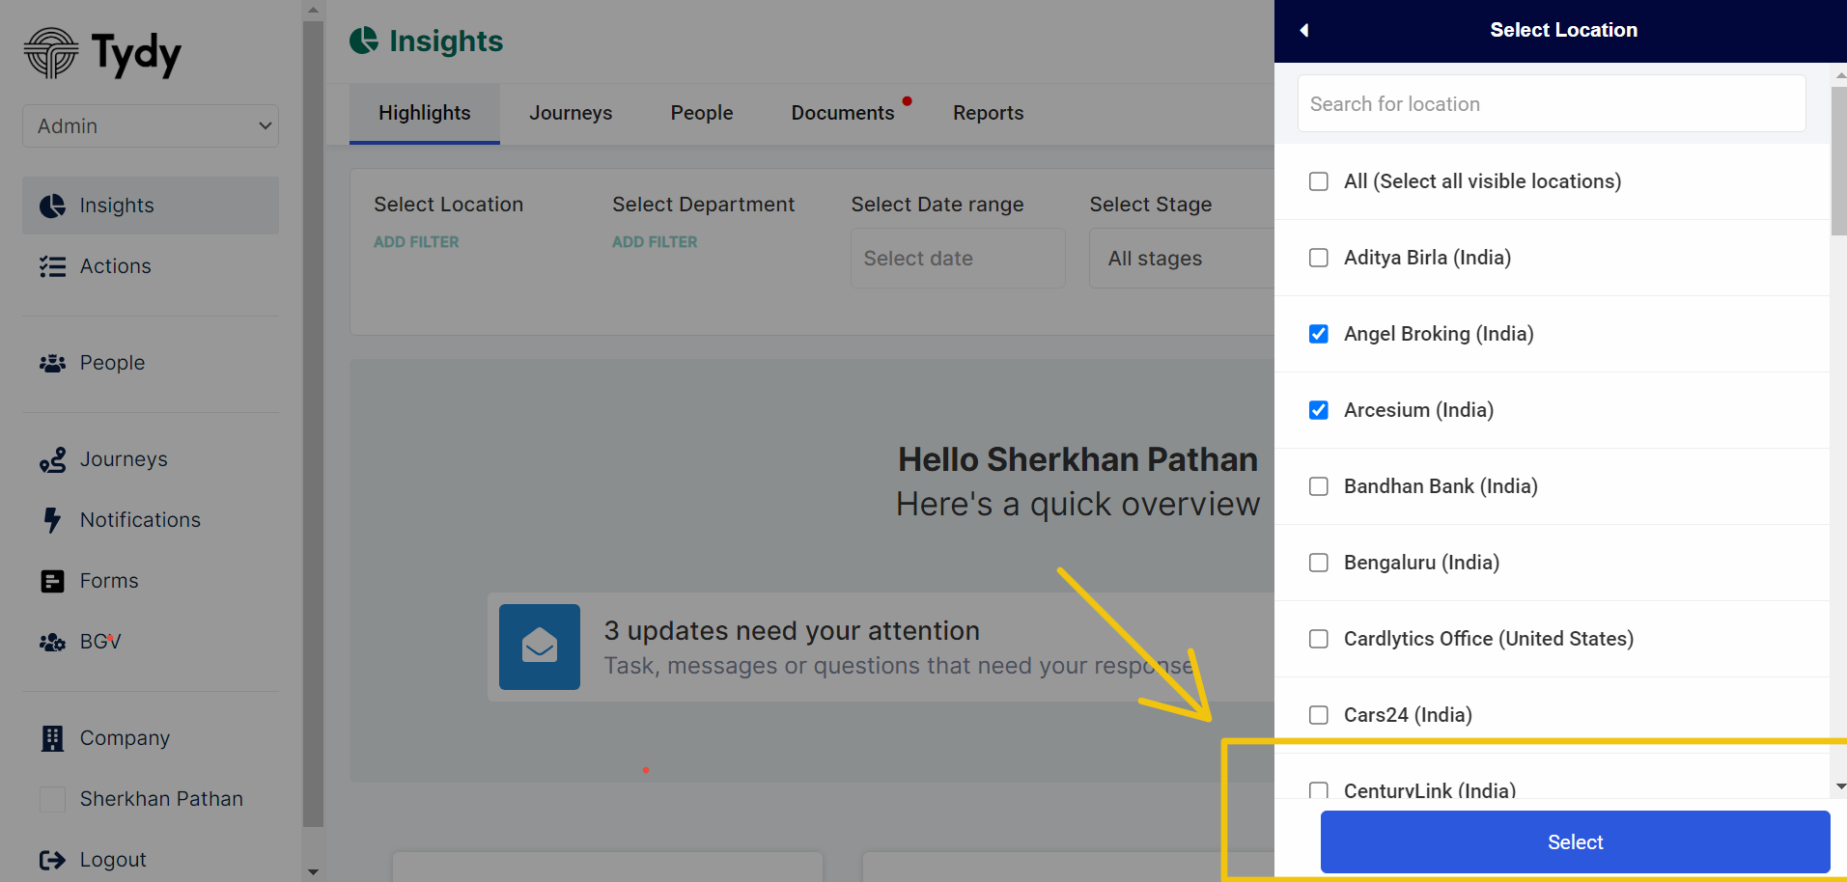The height and width of the screenshot is (882, 1847).
Task: Click the Logout link
Action: point(113,860)
